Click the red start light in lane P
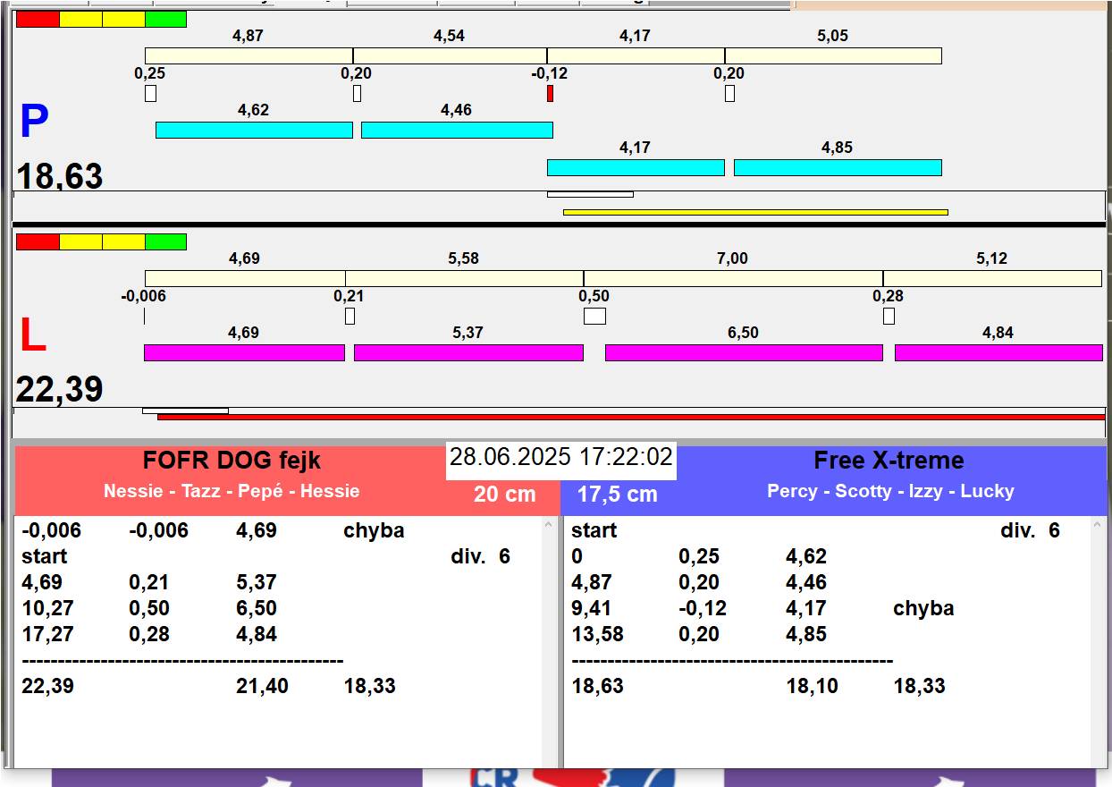Screen dimensions: 1112x787 [38, 19]
